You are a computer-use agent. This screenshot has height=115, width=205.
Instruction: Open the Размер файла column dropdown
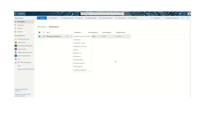coord(107,32)
